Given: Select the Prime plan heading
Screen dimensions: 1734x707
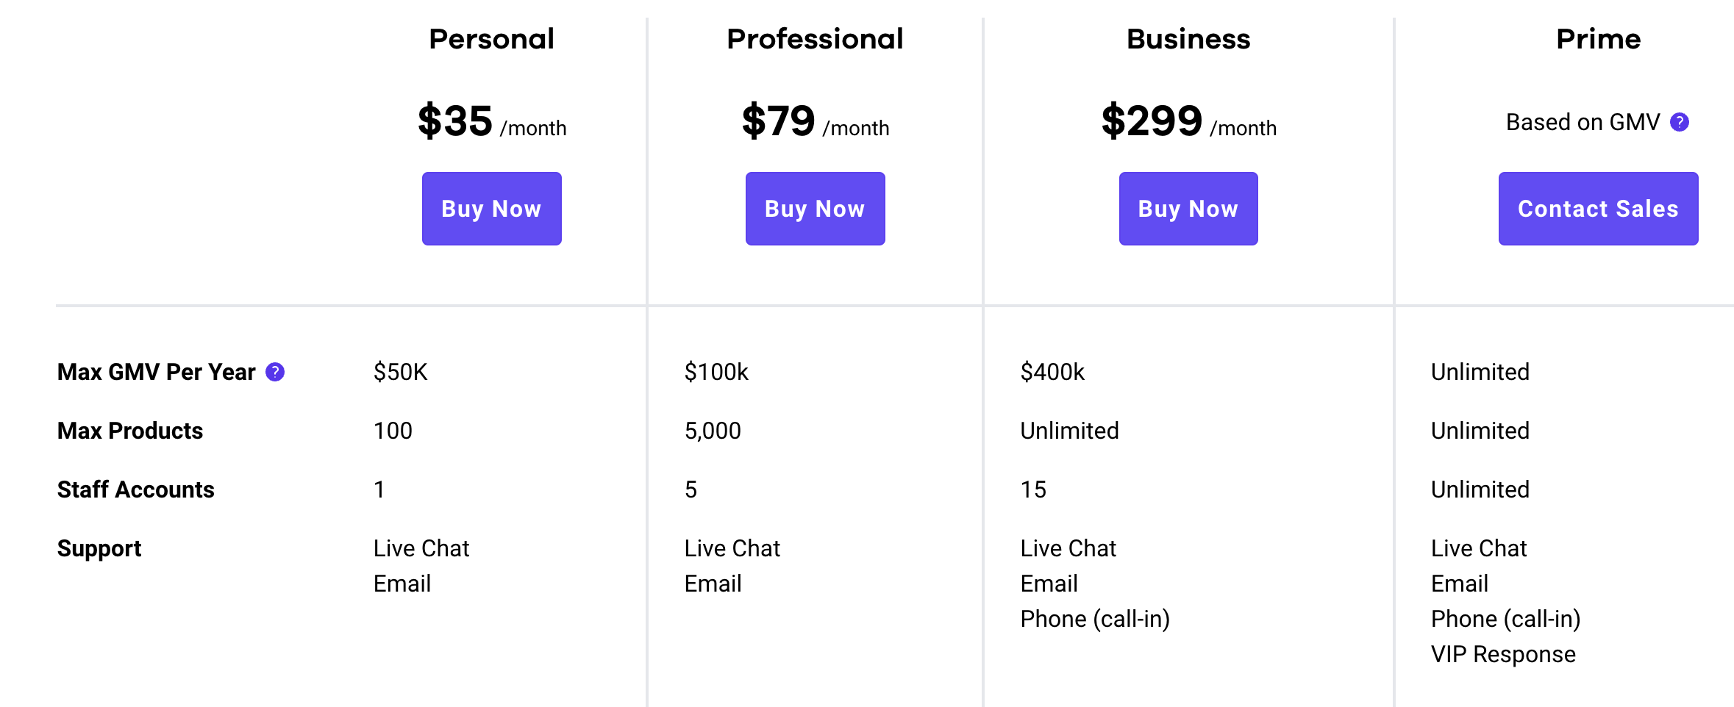Looking at the screenshot, I should [1598, 39].
